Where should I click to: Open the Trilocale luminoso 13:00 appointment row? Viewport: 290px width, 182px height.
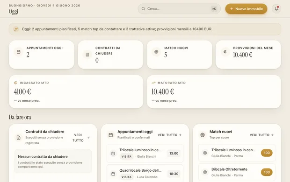pos(145,154)
